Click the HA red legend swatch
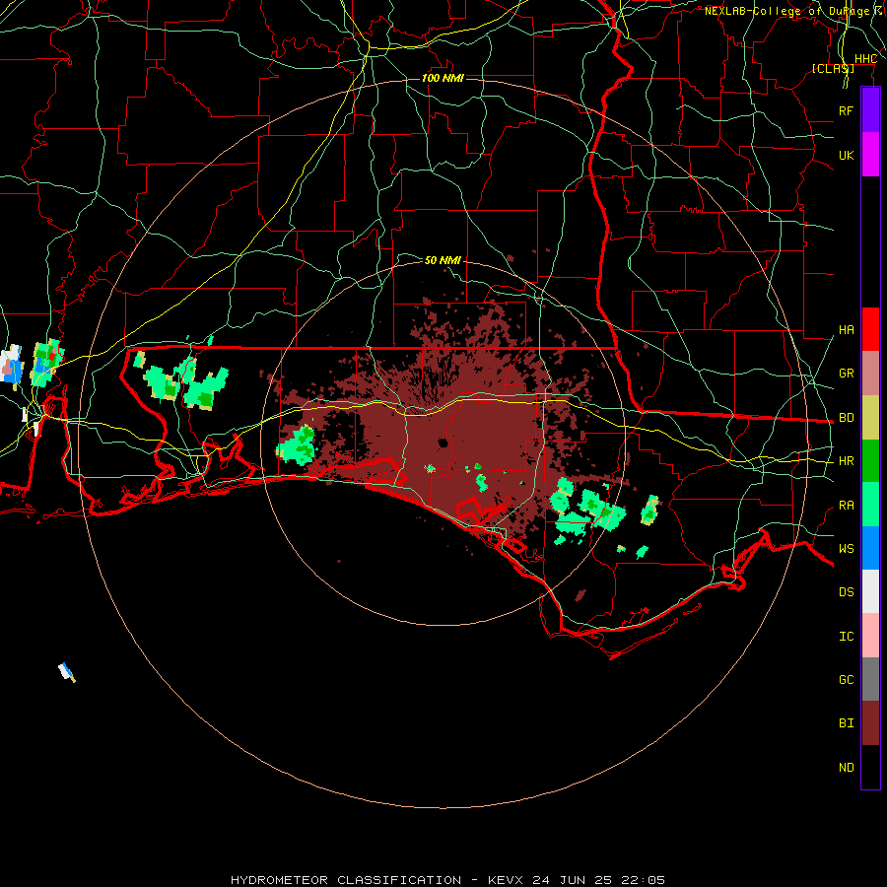This screenshot has width=887, height=887. pos(870,329)
